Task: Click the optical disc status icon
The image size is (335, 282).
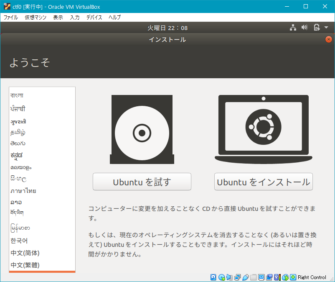Action: 221,277
